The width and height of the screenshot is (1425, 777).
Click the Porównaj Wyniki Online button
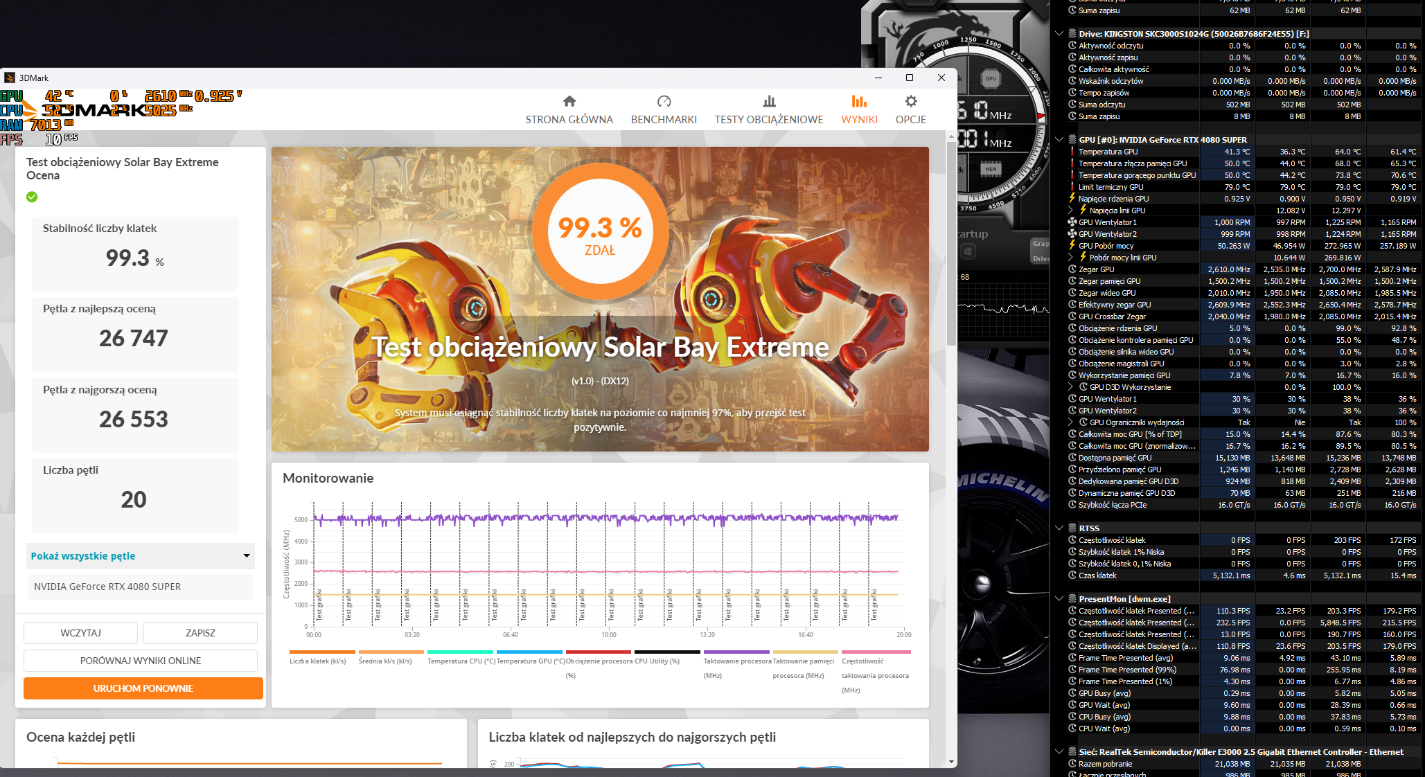(x=141, y=661)
